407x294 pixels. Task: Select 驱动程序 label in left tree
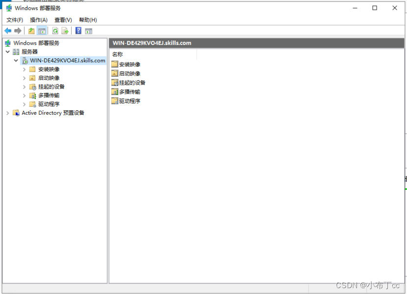tap(49, 104)
